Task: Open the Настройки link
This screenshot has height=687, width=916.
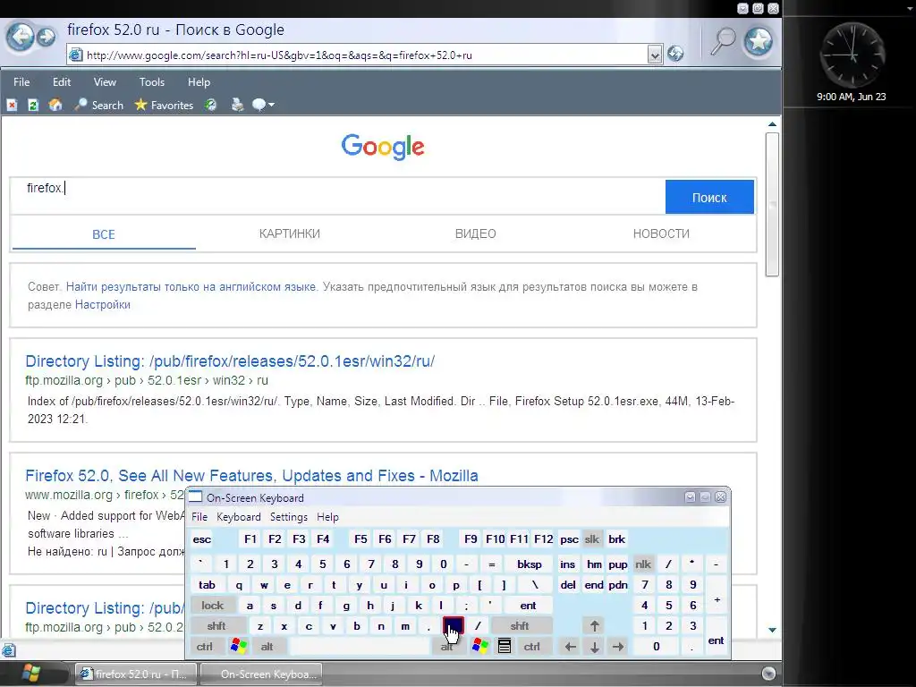Action: tap(102, 304)
